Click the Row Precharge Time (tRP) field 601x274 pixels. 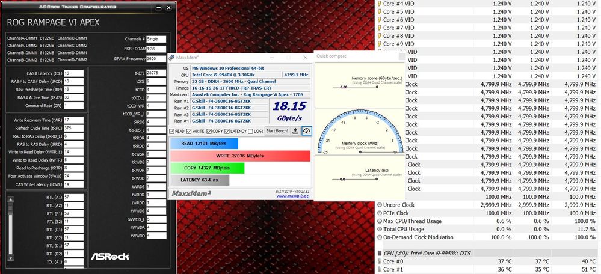click(73, 89)
